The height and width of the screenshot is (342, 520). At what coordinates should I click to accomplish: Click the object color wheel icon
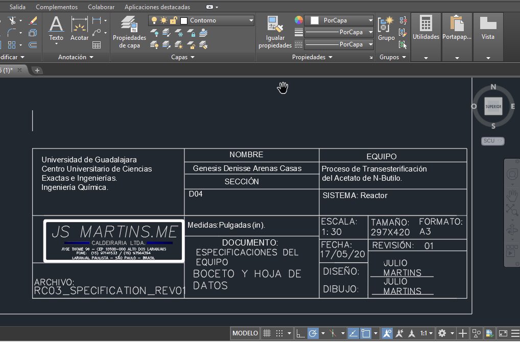tap(298, 20)
